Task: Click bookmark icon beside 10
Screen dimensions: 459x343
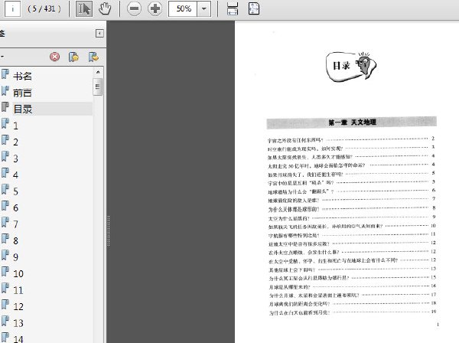Action: [5, 272]
